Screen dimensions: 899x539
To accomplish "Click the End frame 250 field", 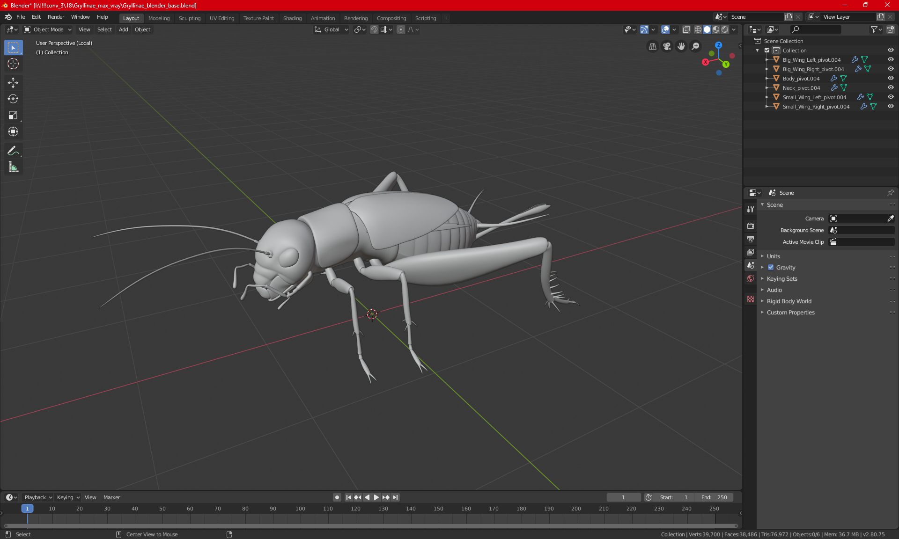I will click(714, 497).
